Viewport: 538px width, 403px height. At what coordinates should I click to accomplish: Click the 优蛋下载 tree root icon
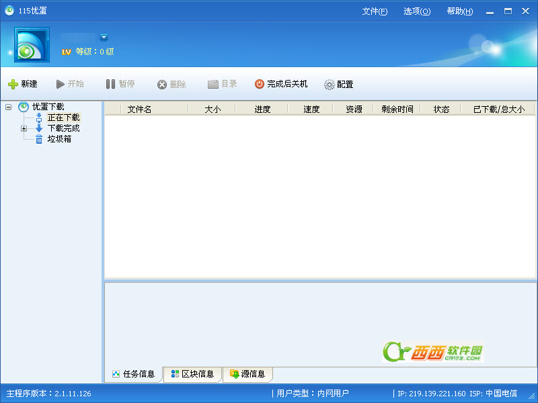click(x=24, y=107)
